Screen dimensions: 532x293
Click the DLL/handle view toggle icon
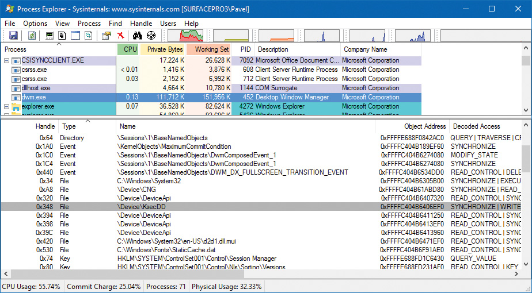pos(89,36)
